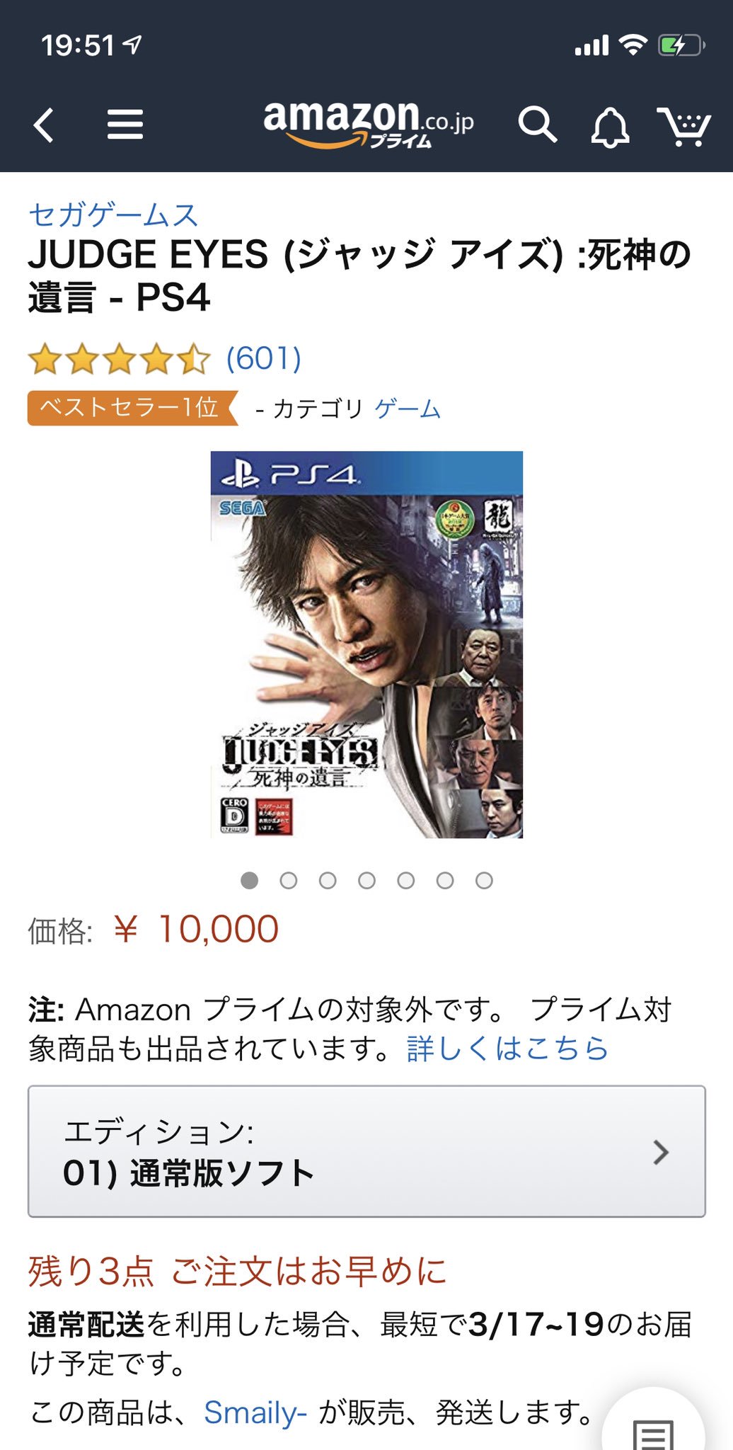Tap the star rating icons
Viewport: 733px width, 1450px height.
pos(119,359)
